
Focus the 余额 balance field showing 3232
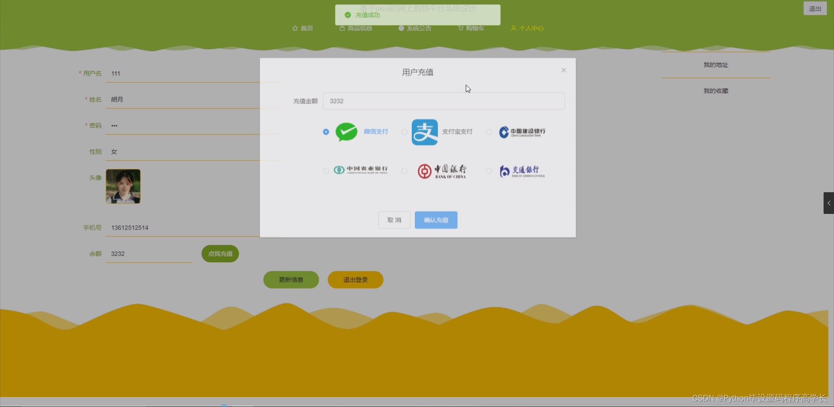[x=149, y=254]
